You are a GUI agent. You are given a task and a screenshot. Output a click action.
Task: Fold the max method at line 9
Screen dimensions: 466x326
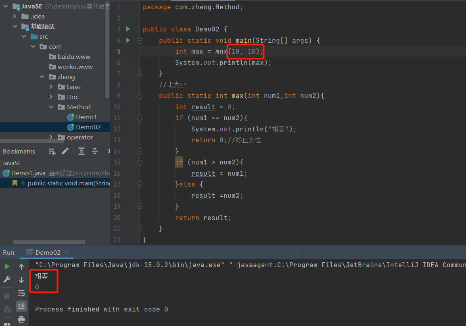pos(140,96)
